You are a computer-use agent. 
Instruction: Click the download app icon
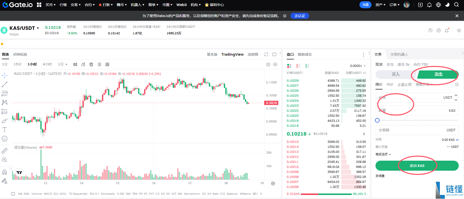click(x=420, y=5)
